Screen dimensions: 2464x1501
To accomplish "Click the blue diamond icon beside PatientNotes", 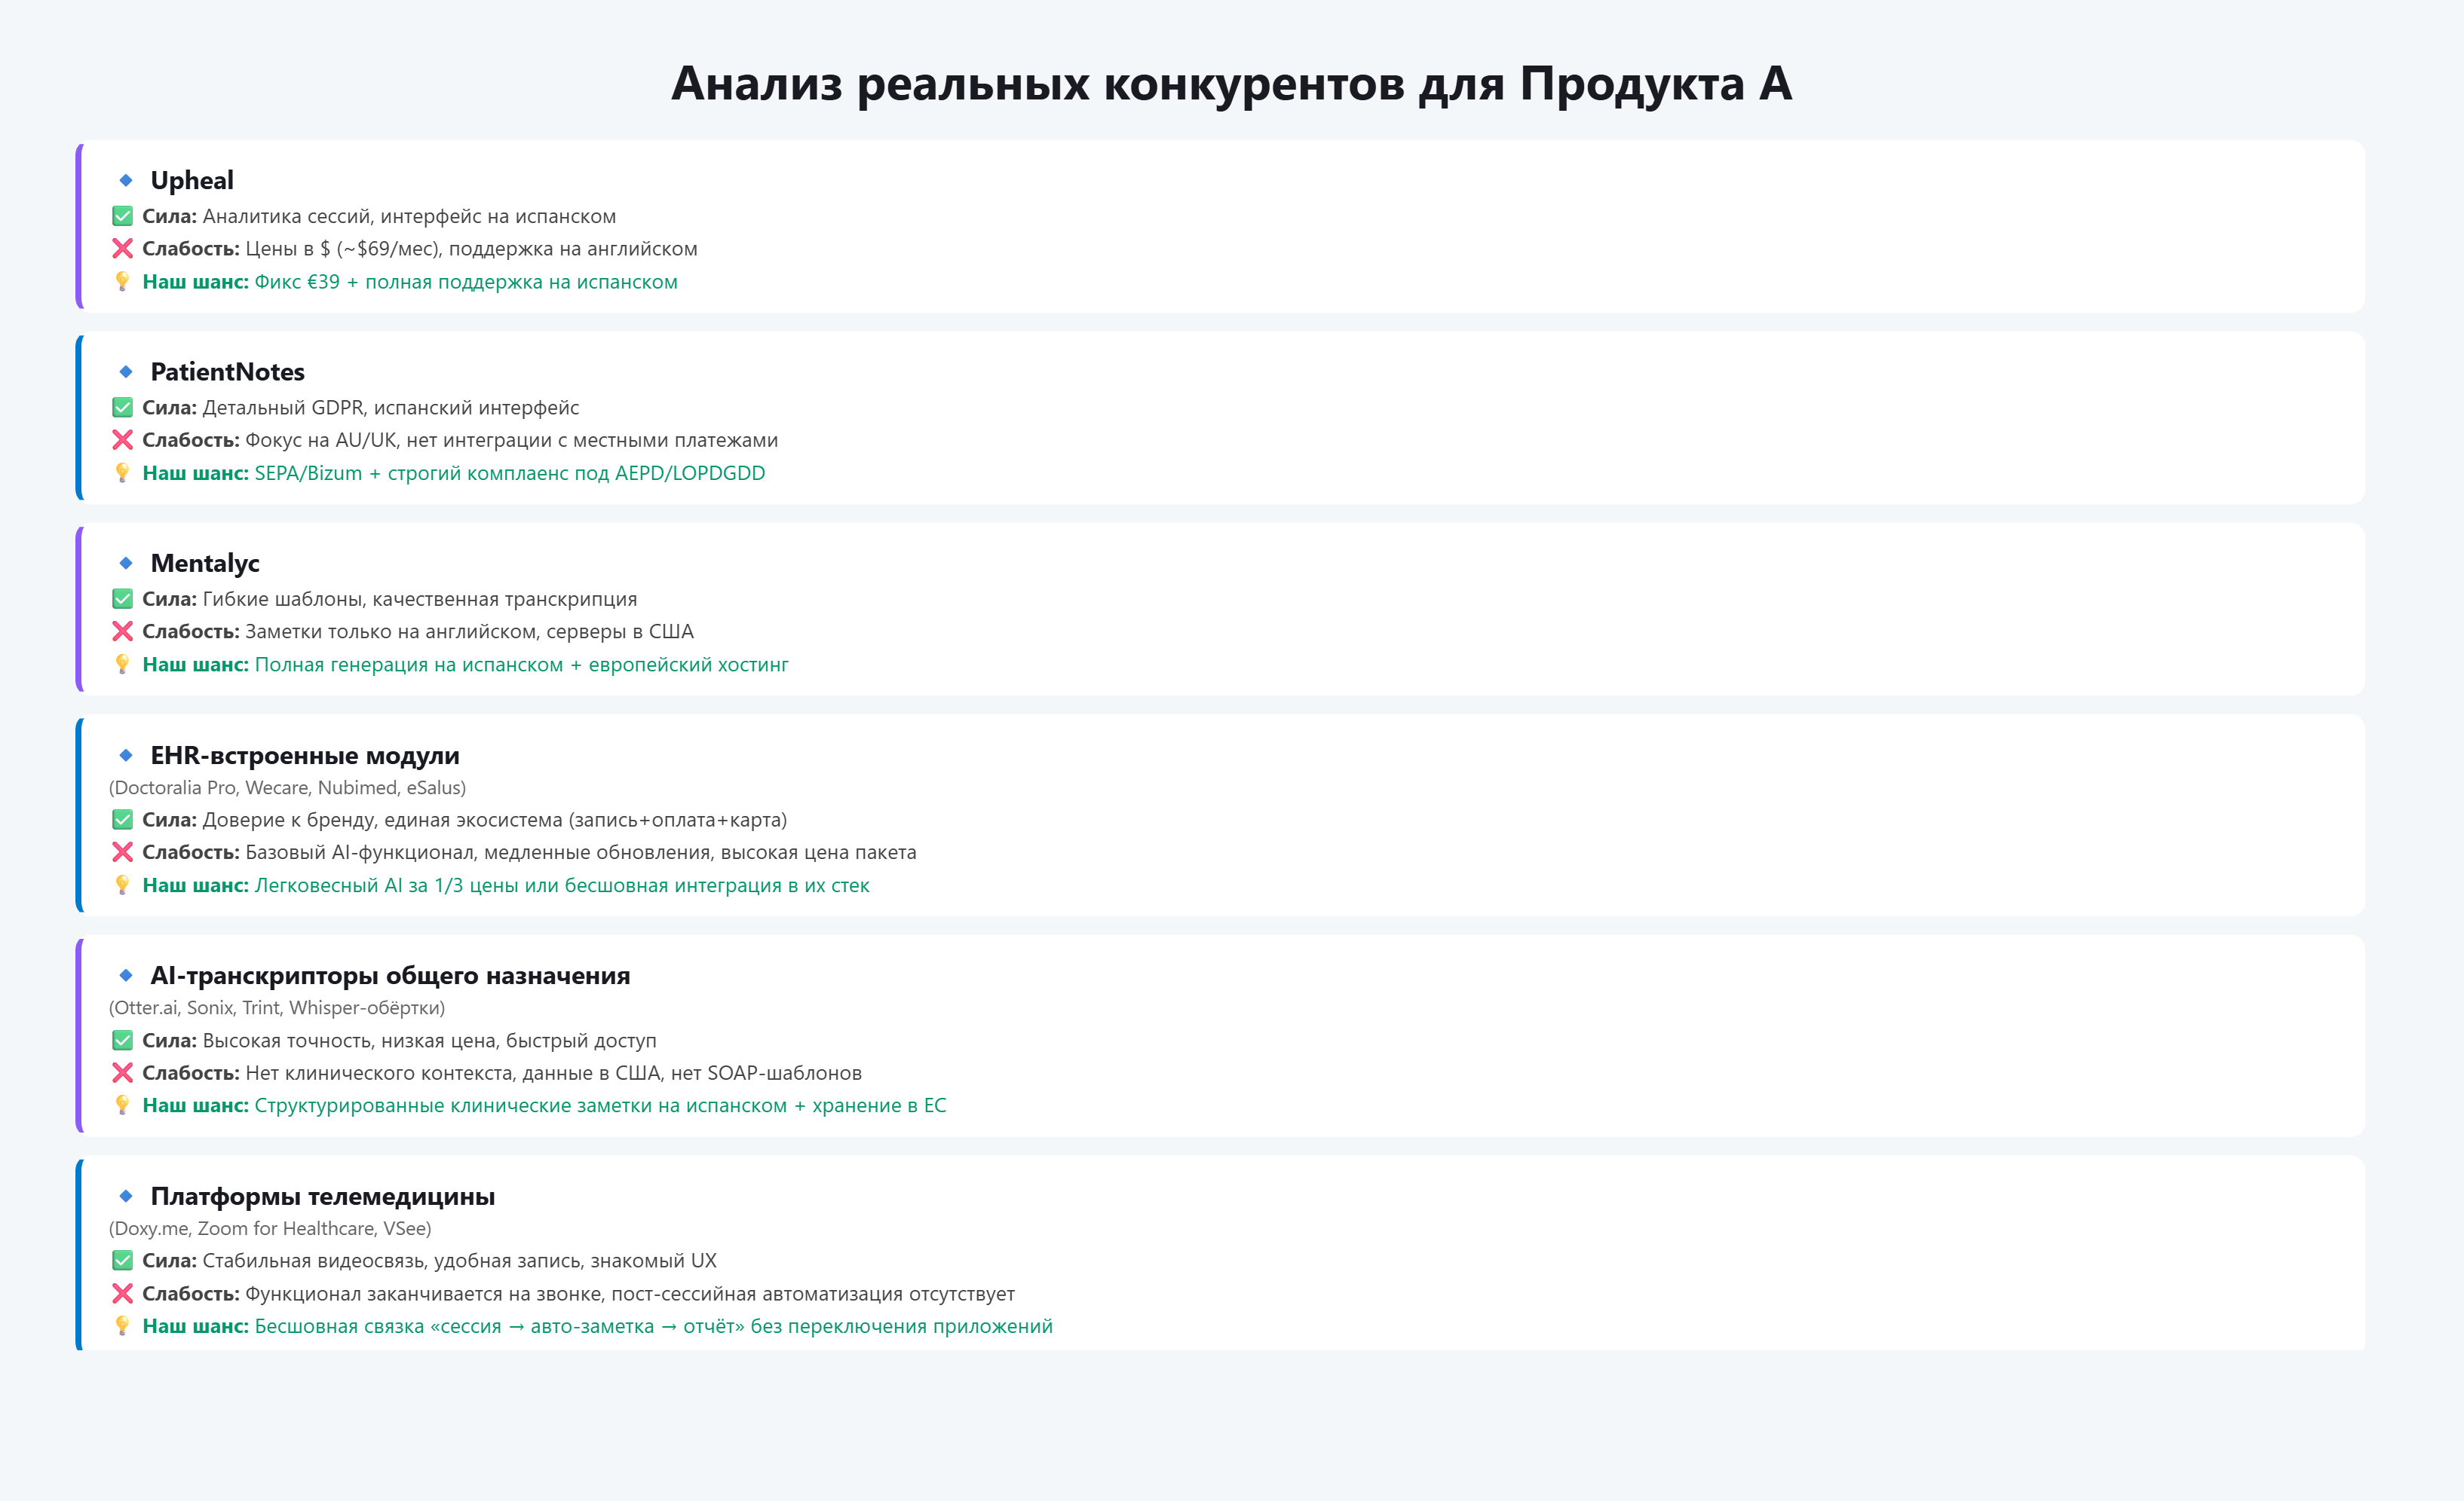I will click(x=126, y=371).
